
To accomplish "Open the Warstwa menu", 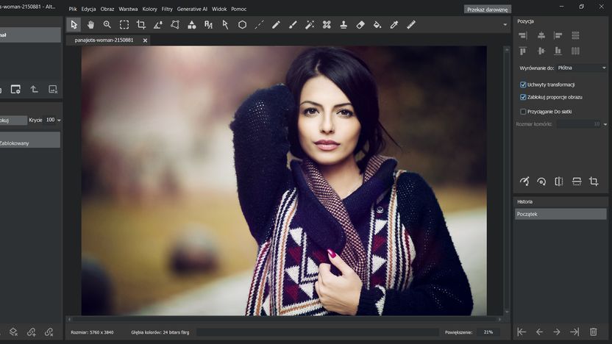I will point(128,9).
